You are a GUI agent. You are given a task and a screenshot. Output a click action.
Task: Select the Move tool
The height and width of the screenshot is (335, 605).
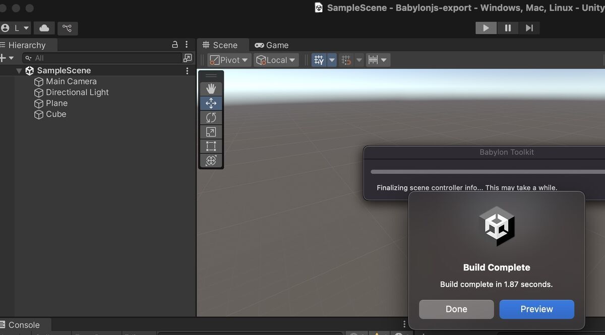(211, 103)
